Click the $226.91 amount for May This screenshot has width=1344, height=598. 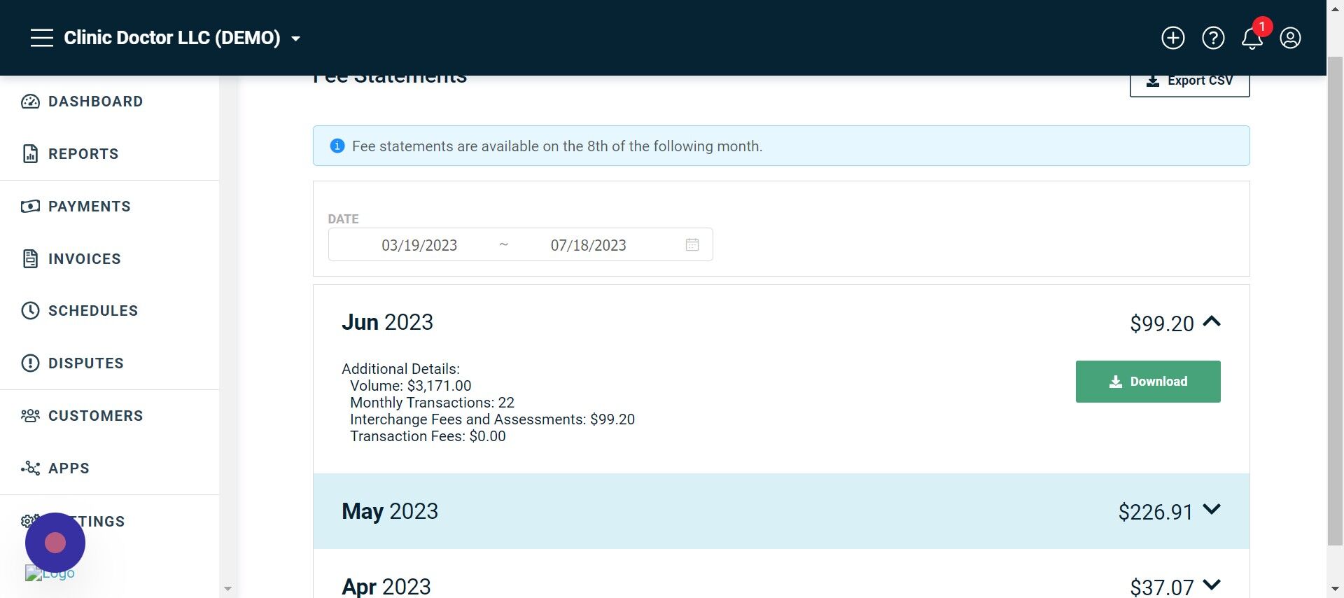pos(1155,513)
